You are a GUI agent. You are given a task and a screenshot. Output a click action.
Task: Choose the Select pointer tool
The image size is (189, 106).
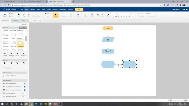(56, 15)
